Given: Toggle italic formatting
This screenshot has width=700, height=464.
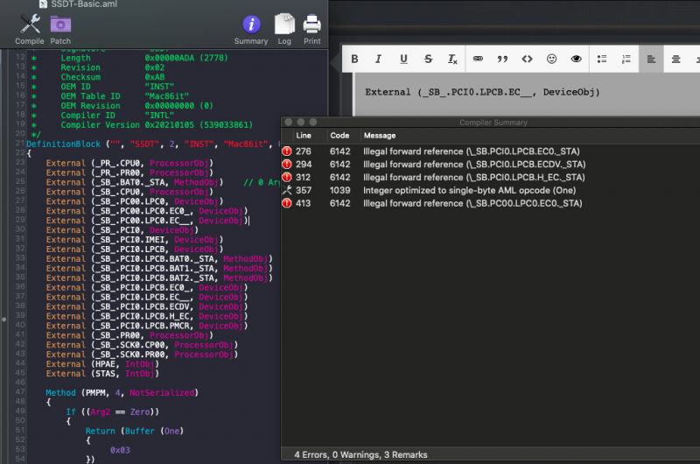Looking at the screenshot, I should click(x=379, y=60).
